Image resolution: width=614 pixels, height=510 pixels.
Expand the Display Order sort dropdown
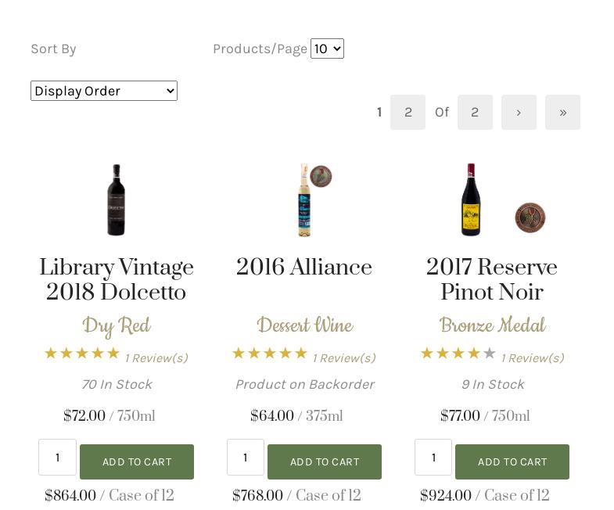point(104,91)
